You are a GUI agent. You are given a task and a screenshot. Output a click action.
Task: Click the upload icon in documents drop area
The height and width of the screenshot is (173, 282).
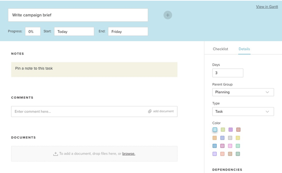[55, 154]
